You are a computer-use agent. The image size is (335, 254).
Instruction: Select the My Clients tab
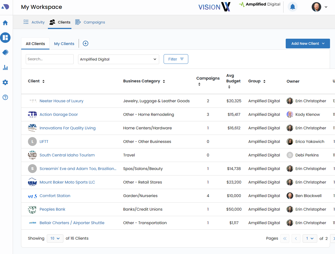(x=64, y=44)
